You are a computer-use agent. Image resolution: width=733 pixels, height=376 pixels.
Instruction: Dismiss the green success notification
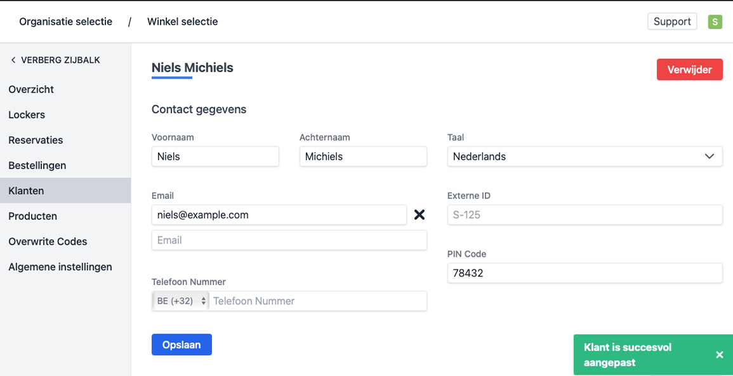tap(719, 355)
